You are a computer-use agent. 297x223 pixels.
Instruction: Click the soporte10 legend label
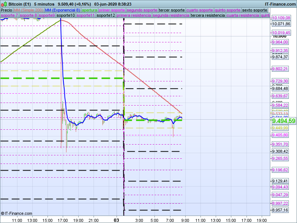66,16
